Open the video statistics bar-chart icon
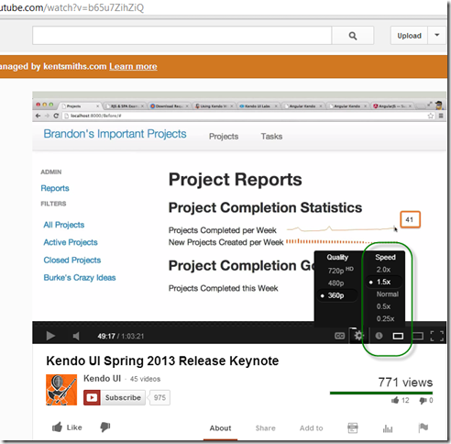 [388, 428]
